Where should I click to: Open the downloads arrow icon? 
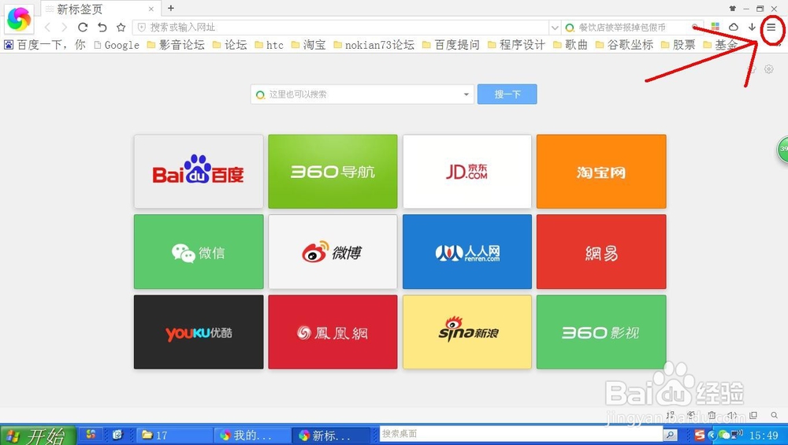752,27
